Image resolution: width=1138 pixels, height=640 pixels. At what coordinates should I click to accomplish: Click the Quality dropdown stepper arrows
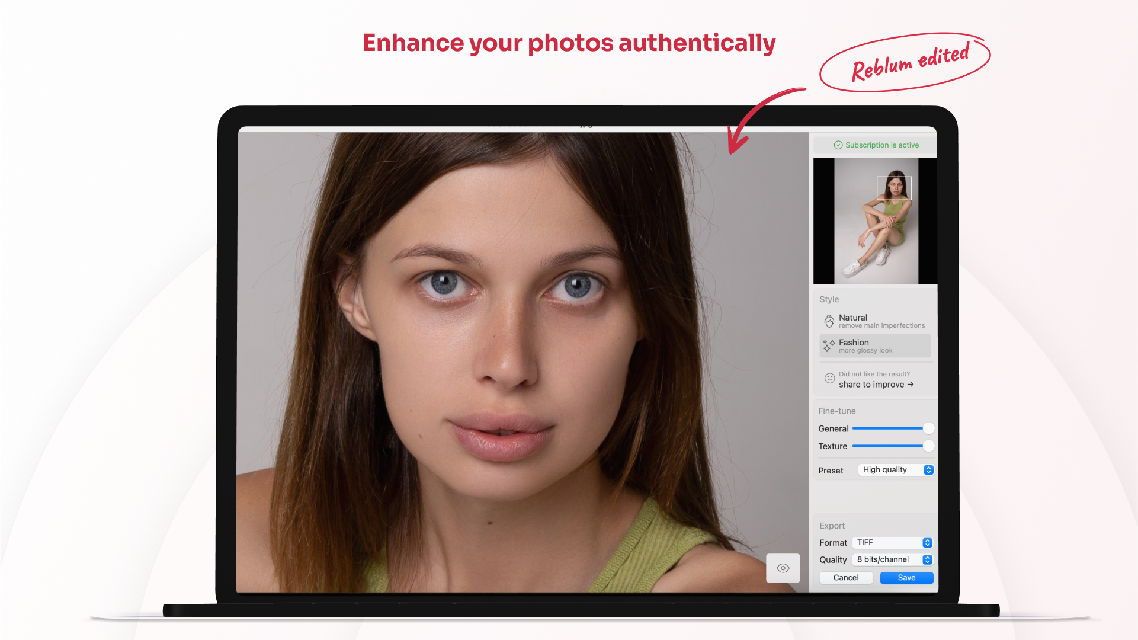(927, 559)
